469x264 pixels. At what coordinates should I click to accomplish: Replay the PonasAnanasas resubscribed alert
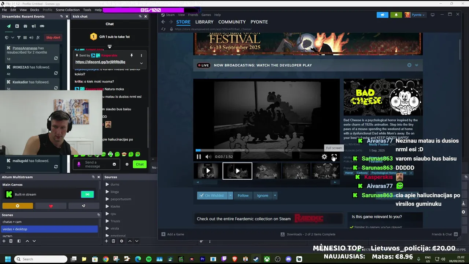click(x=56, y=58)
